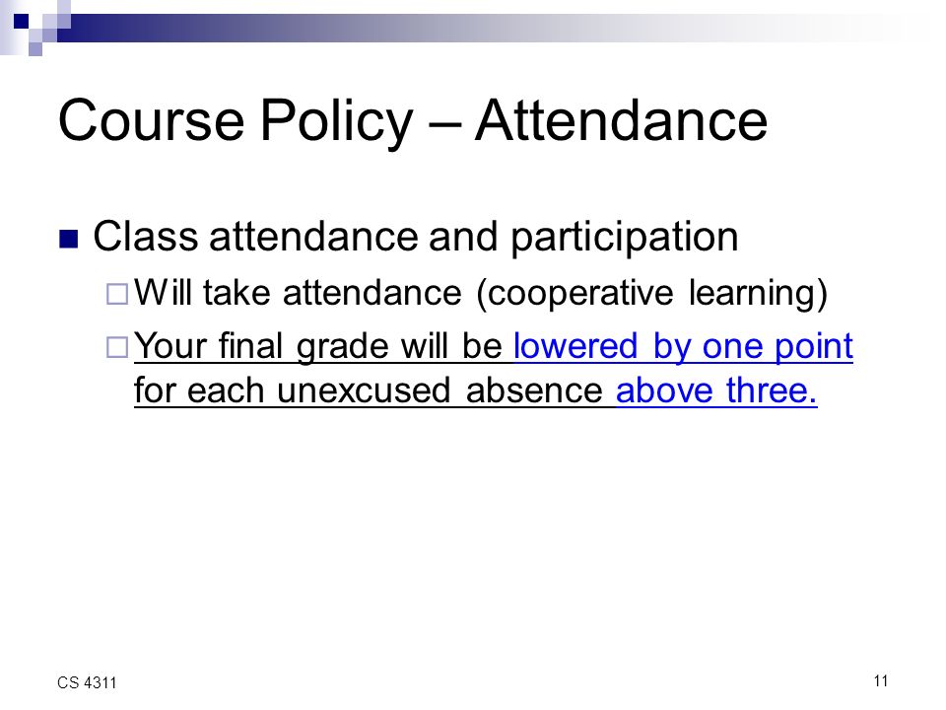Viewport: 946px width, 710px height.
Task: Select the word "Policy" in the title
Action: tap(337, 124)
